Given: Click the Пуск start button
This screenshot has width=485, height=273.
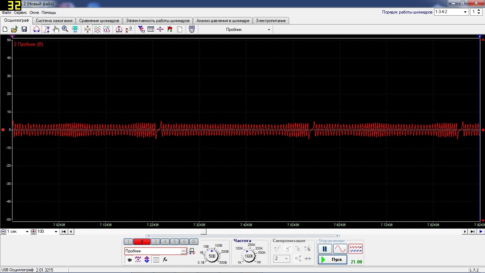Looking at the screenshot, I should pos(332,259).
